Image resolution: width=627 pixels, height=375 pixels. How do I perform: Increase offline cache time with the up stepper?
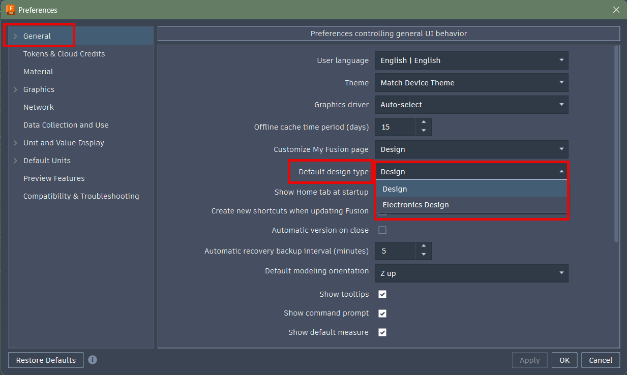[423, 123]
